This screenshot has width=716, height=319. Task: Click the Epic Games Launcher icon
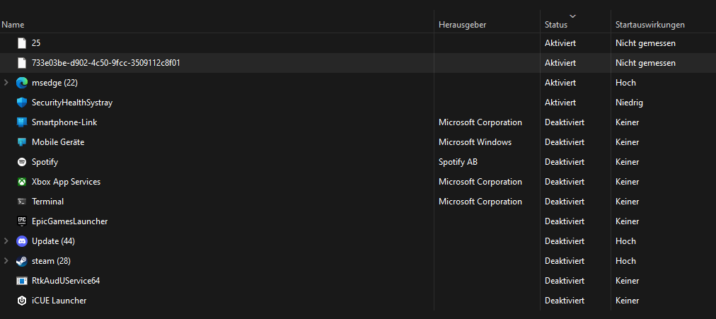coord(21,221)
